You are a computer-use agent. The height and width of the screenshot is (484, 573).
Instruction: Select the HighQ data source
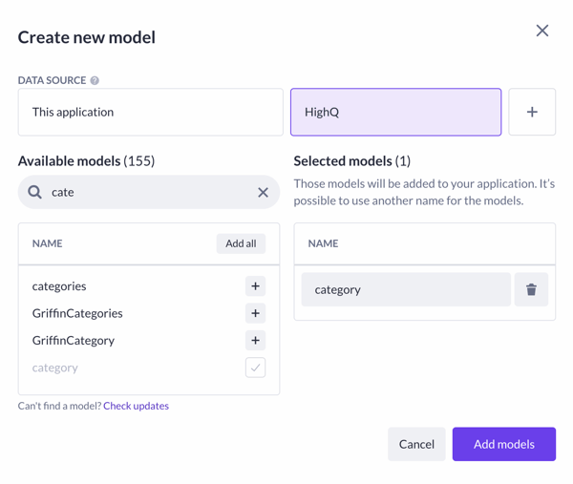pos(395,112)
